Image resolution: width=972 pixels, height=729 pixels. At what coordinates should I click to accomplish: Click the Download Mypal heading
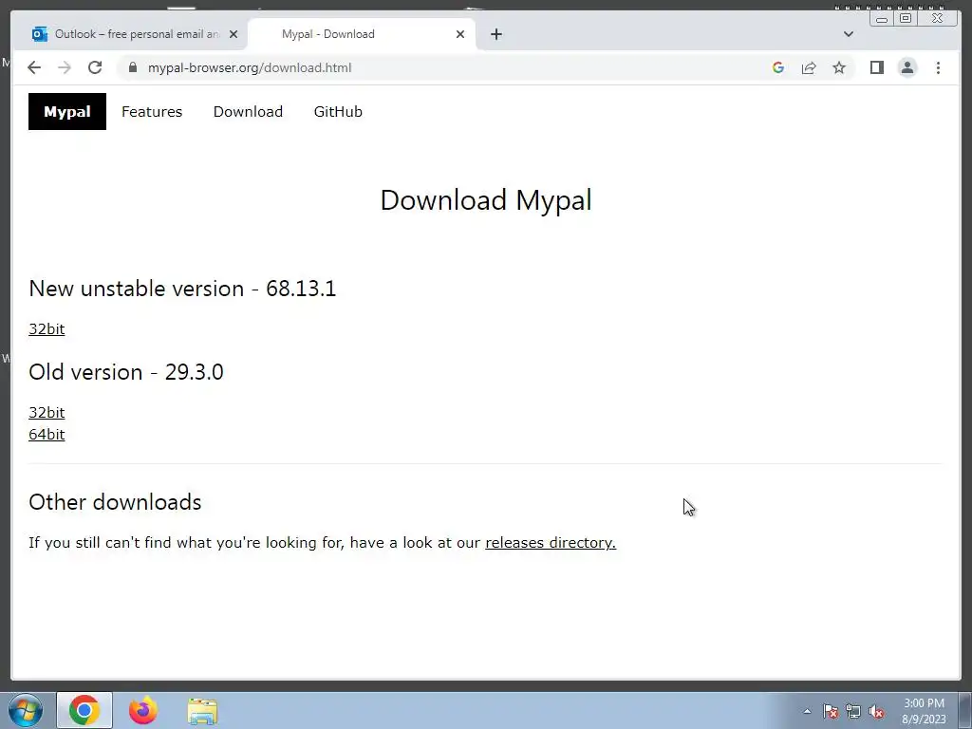coord(486,200)
